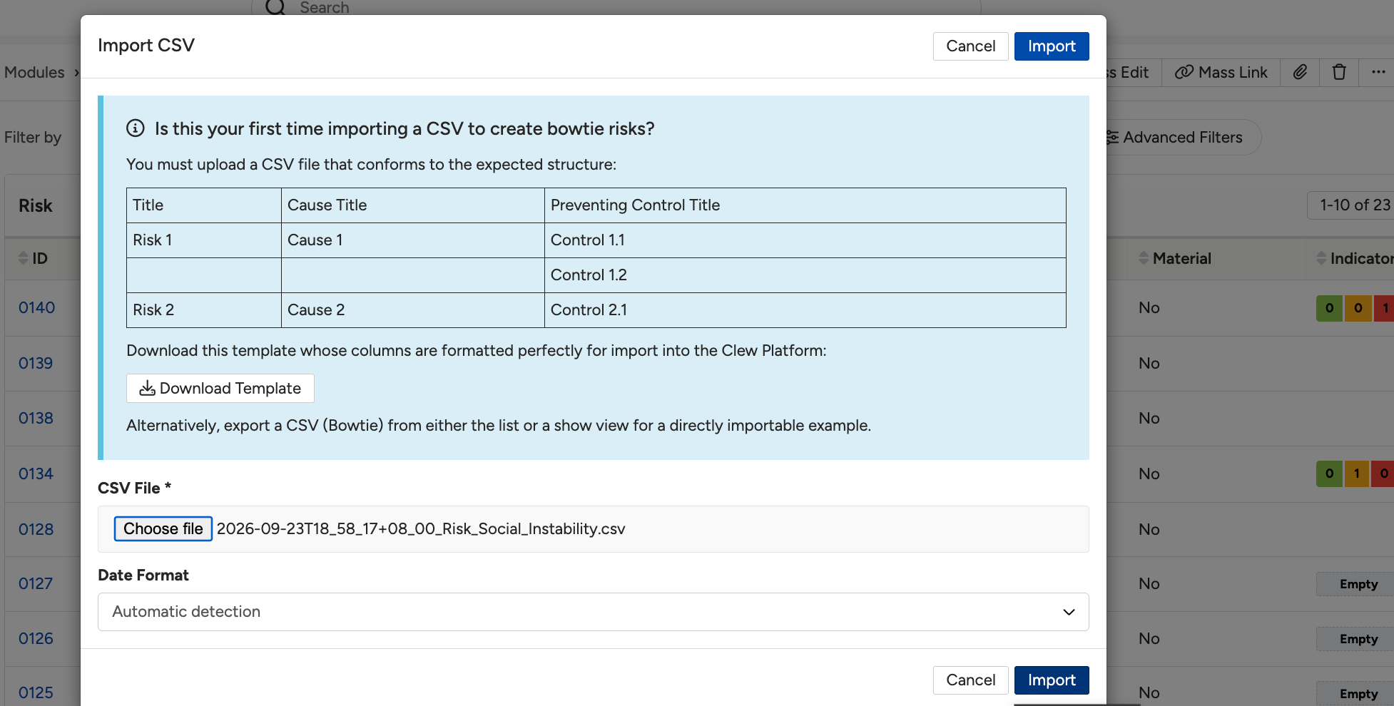
Task: Click the Edit toolbar button
Action: click(1129, 72)
